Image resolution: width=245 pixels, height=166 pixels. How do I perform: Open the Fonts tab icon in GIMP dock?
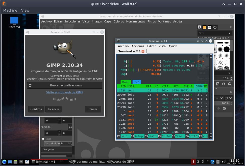[210, 27]
